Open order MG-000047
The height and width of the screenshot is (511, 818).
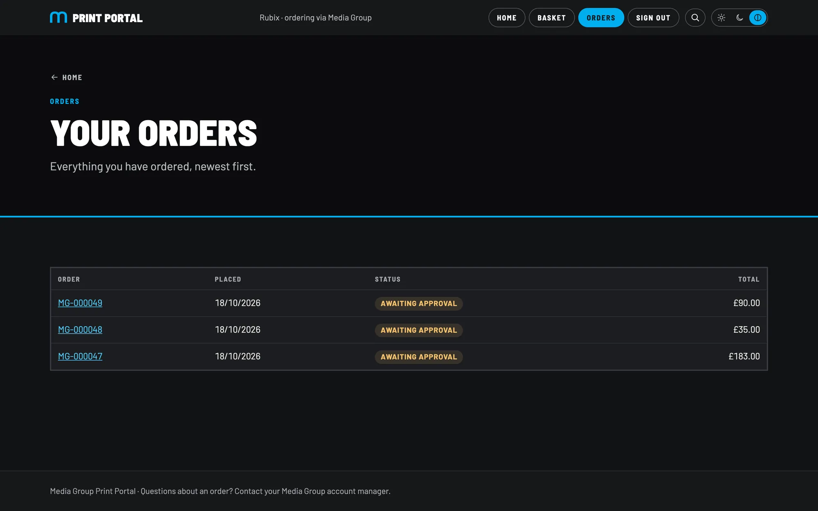(x=80, y=356)
